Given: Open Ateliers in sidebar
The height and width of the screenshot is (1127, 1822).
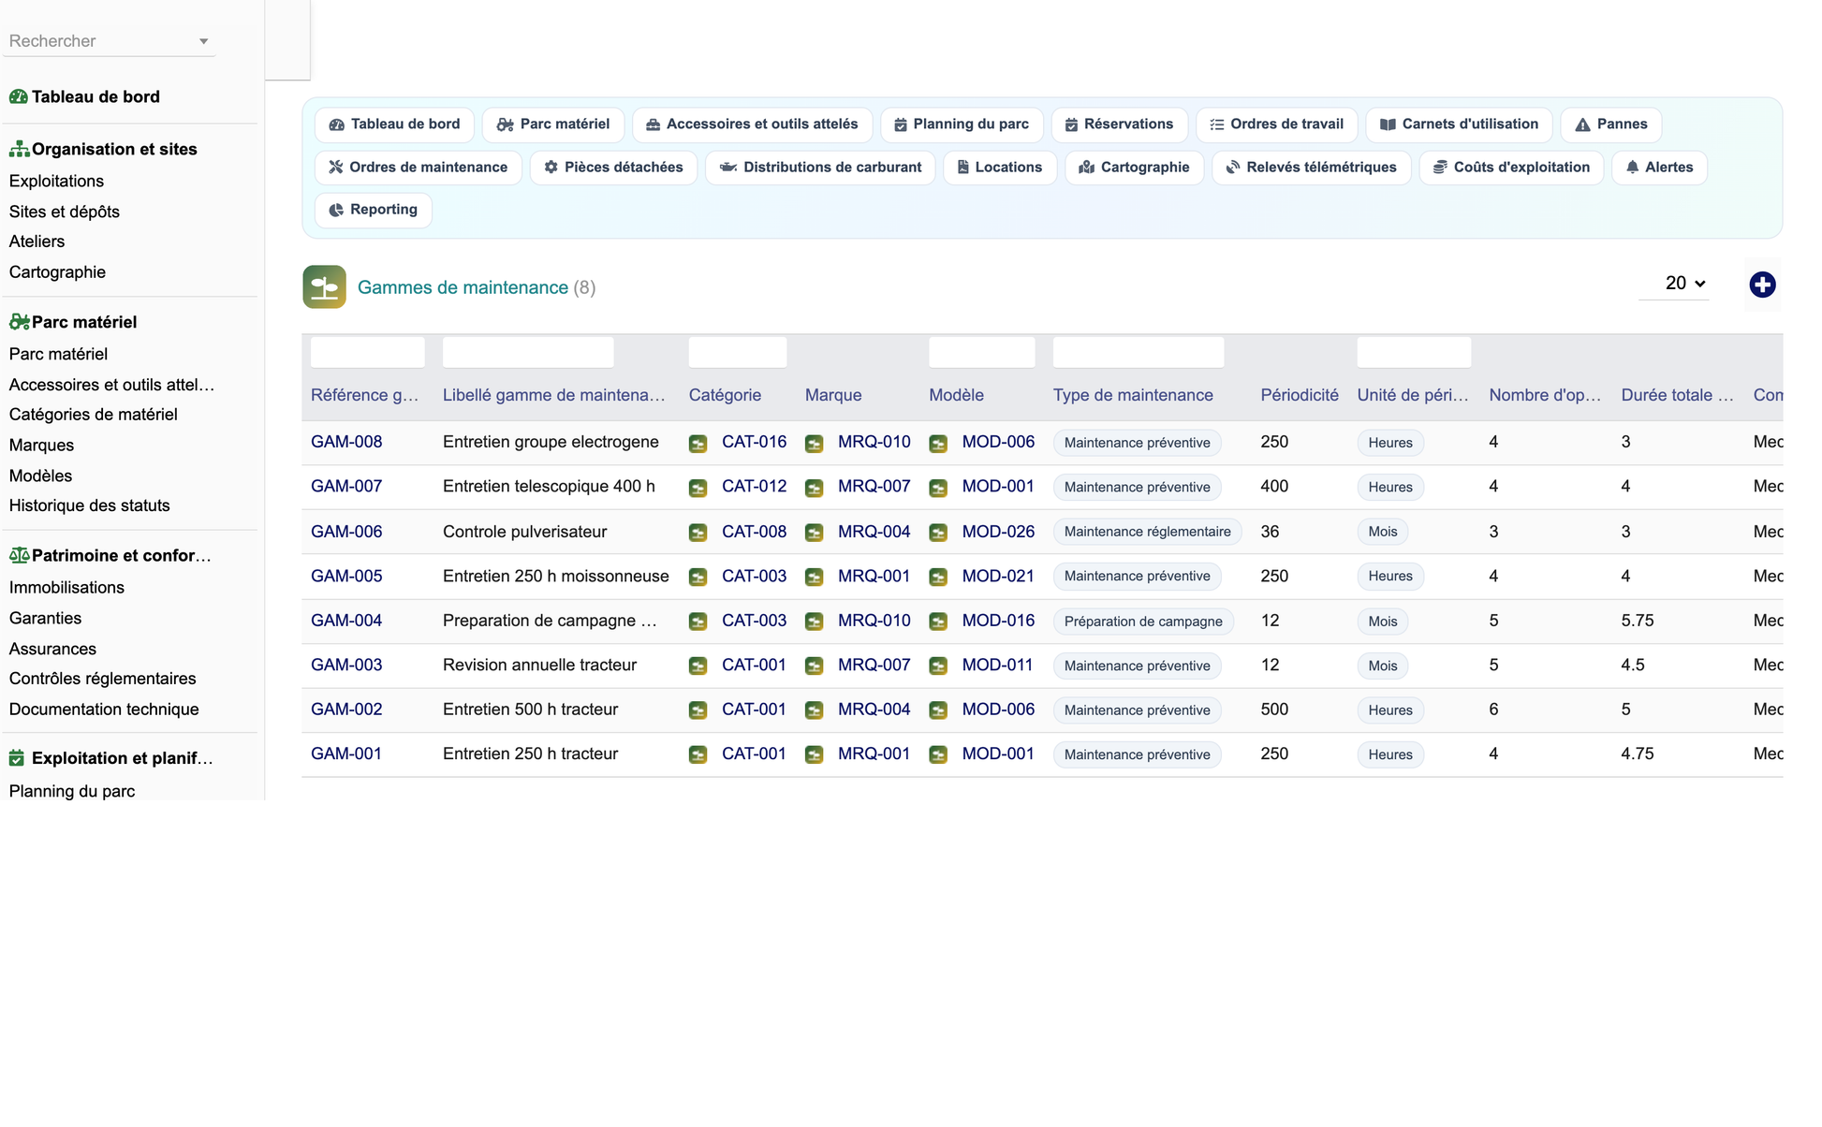Looking at the screenshot, I should pos(37,241).
